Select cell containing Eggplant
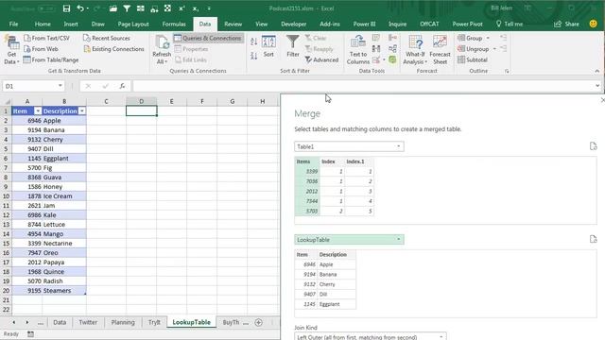Image resolution: width=605 pixels, height=340 pixels. [64, 158]
